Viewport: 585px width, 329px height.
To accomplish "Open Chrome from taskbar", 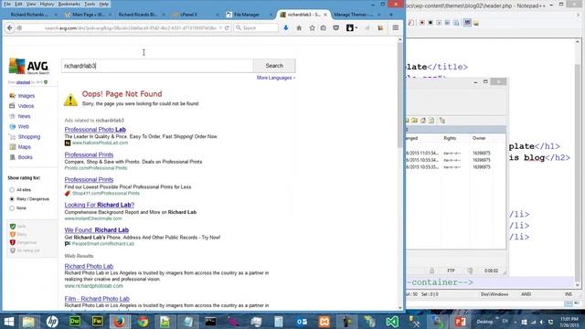I will tap(143, 322).
